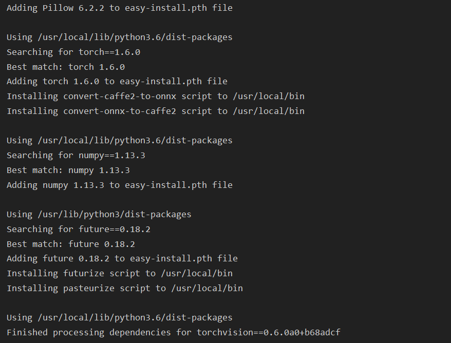Click the "Using" line above the torch search
Viewport: 451px width, 343px height.
click(x=119, y=37)
